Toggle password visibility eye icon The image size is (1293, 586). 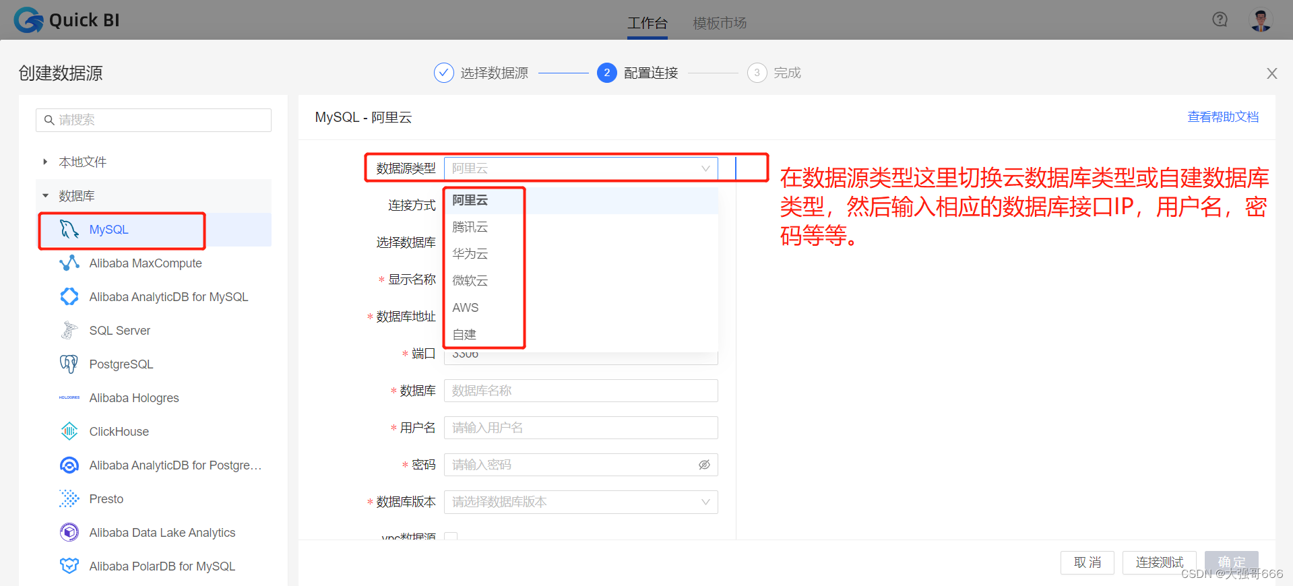tap(704, 465)
